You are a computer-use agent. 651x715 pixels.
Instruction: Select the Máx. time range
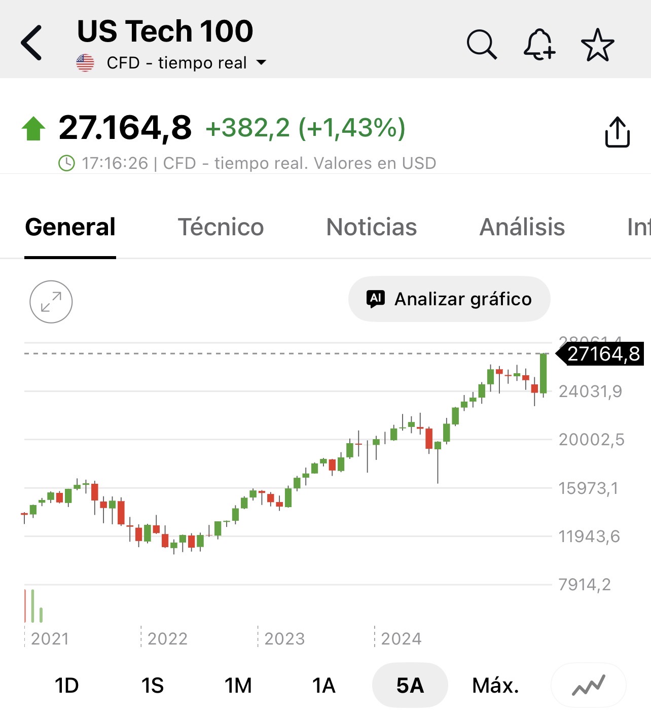pos(495,686)
